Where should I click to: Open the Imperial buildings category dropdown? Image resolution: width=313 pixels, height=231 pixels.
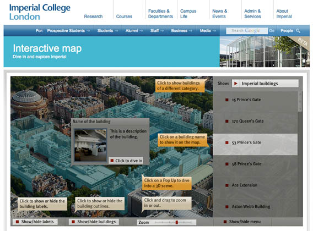point(265,84)
